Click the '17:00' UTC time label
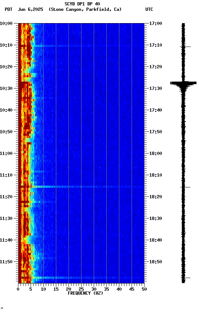This screenshot has height=312, width=199. pos(156,23)
